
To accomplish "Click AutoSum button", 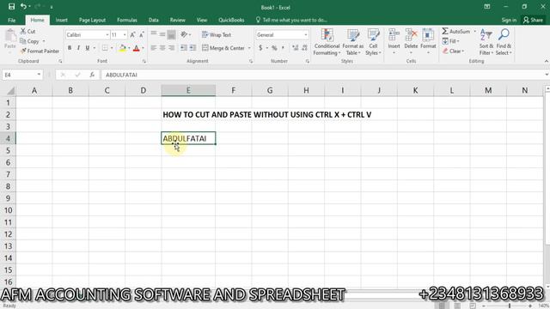I will point(456,32).
